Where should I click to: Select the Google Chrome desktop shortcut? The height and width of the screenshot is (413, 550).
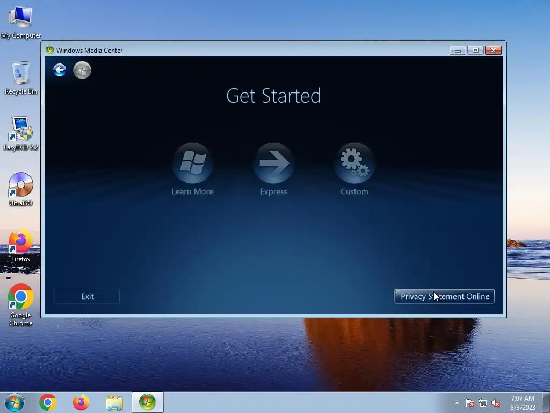click(x=21, y=305)
